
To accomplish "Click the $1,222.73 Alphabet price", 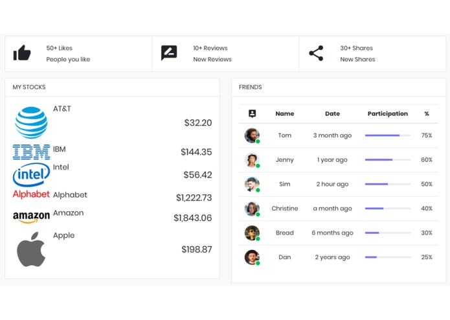I will tap(194, 198).
